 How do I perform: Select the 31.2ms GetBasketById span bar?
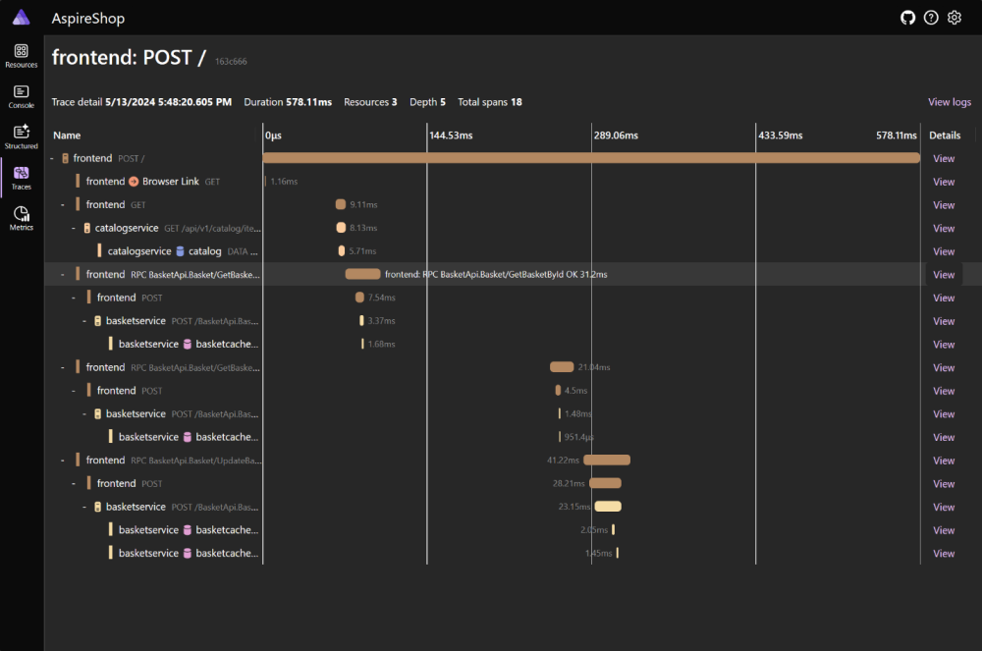pyautogui.click(x=362, y=274)
